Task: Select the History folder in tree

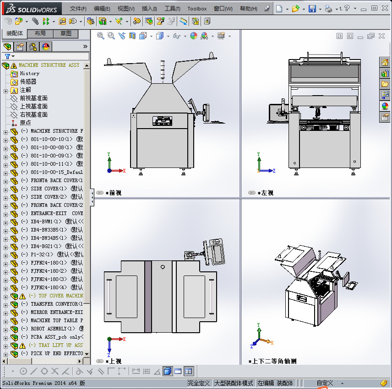Action: (x=29, y=74)
